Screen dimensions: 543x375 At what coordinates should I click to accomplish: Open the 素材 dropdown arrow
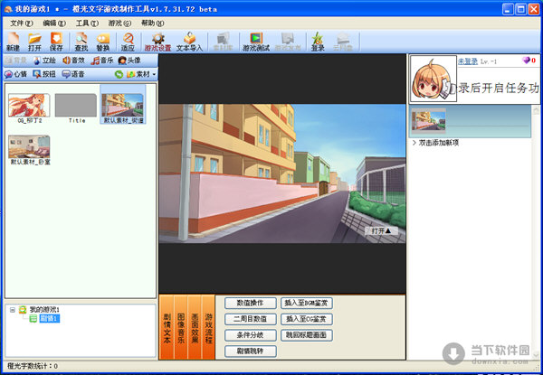pyautogui.click(x=154, y=74)
